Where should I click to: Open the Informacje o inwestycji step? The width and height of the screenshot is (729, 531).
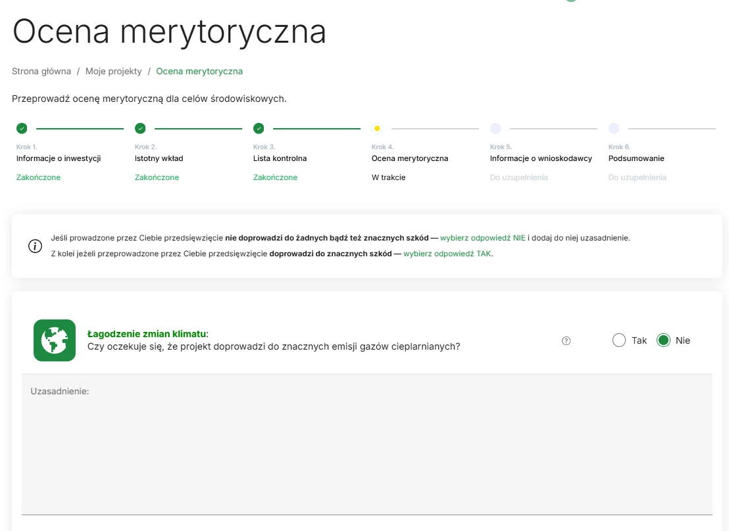tap(59, 158)
